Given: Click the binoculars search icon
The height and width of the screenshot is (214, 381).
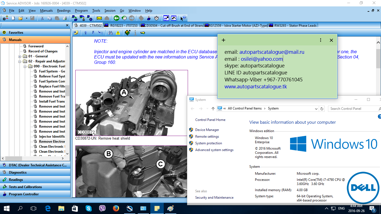Looking at the screenshot, I should pos(110,33).
